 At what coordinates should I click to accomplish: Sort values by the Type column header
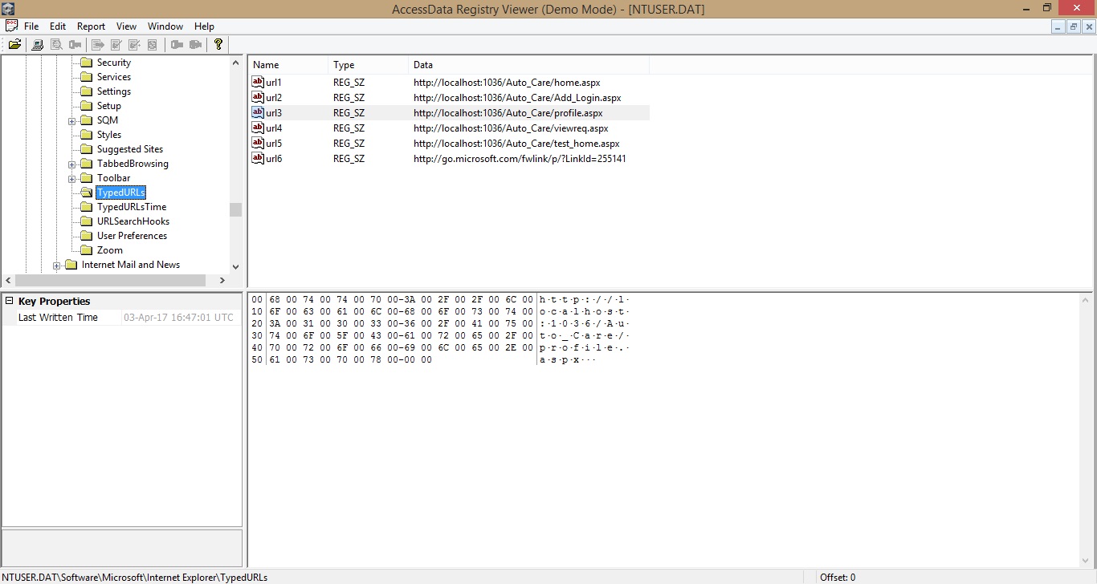368,65
